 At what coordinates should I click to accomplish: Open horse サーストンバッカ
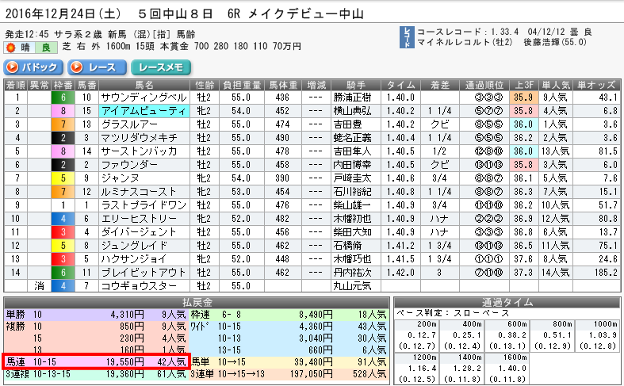point(140,151)
